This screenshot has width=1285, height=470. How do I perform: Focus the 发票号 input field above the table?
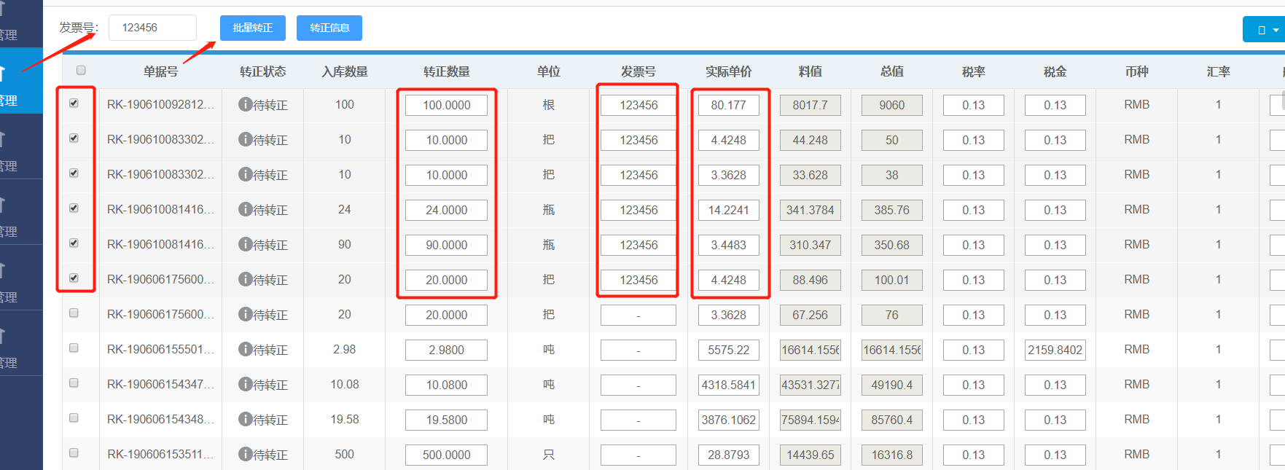(152, 28)
